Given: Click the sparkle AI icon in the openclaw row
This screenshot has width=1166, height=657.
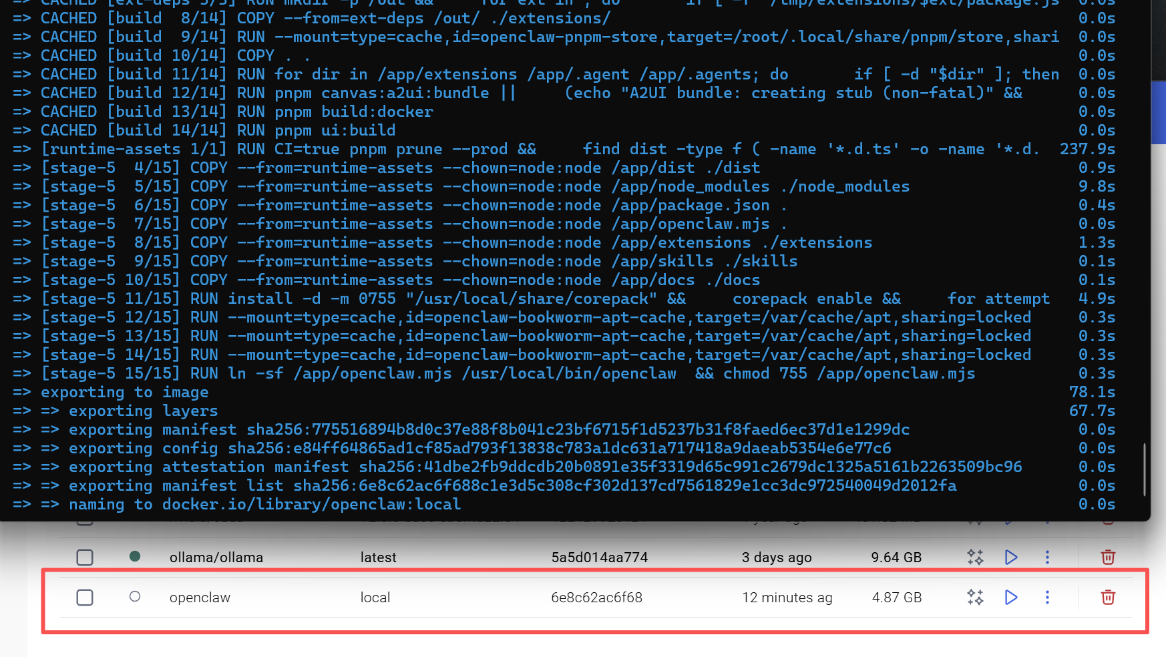Looking at the screenshot, I should (975, 598).
